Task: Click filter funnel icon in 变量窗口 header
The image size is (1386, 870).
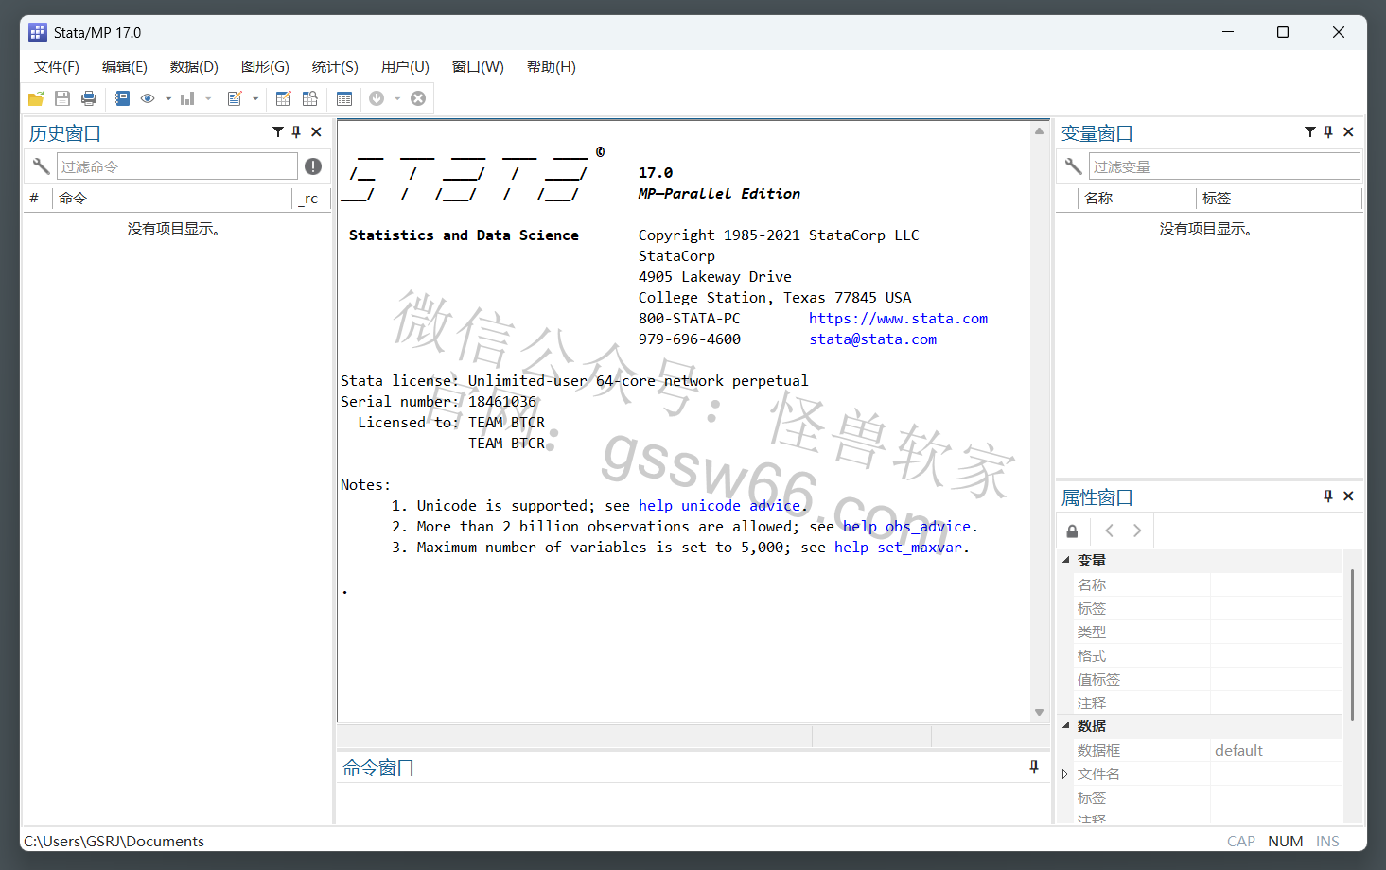Action: click(x=1310, y=132)
